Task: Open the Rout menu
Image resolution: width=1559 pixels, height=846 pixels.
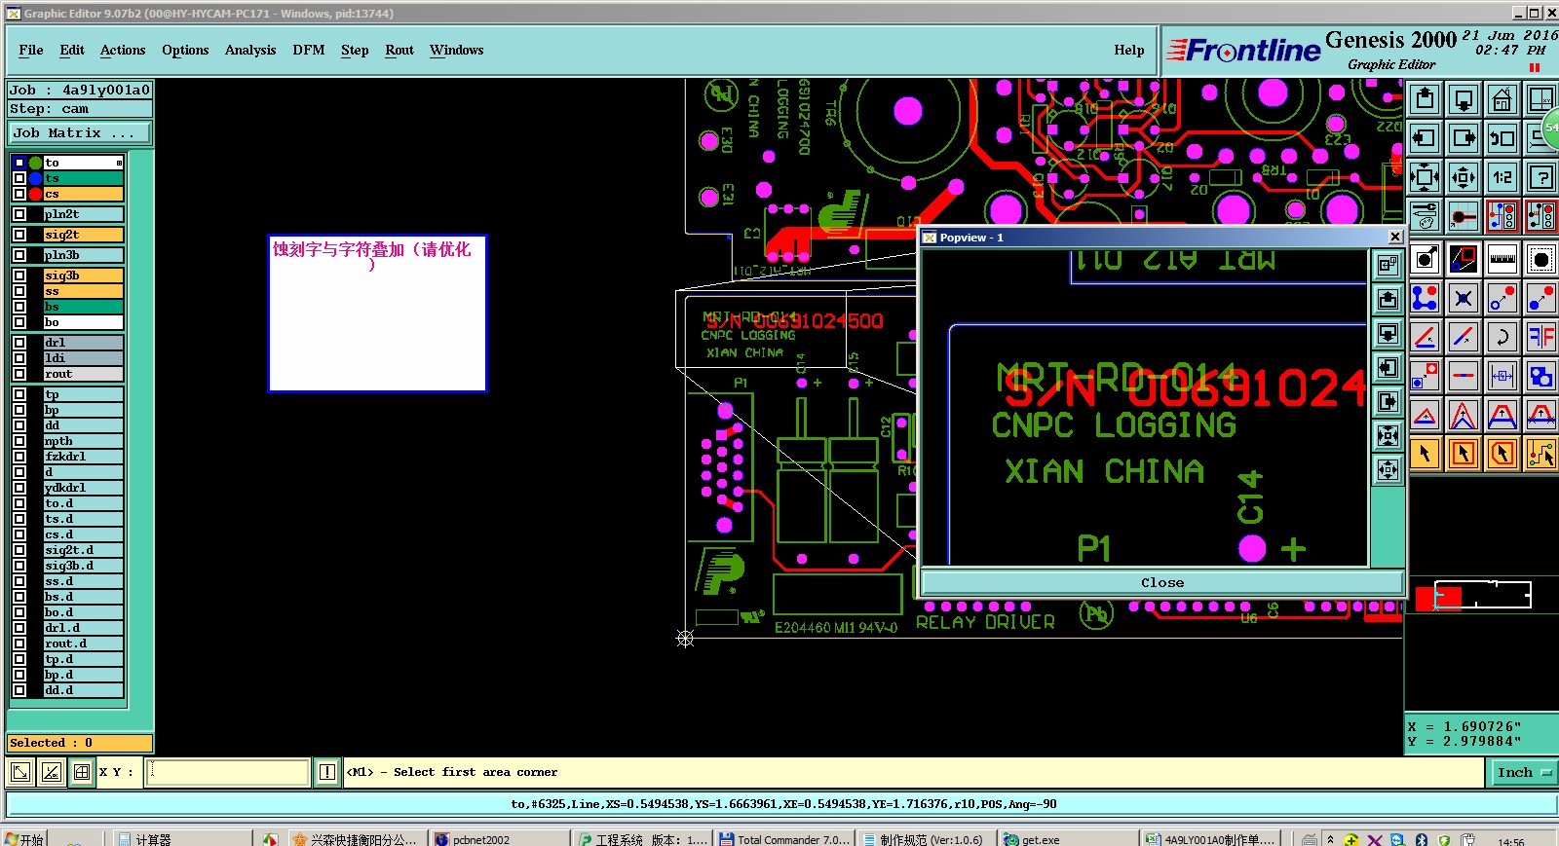Action: pos(399,51)
